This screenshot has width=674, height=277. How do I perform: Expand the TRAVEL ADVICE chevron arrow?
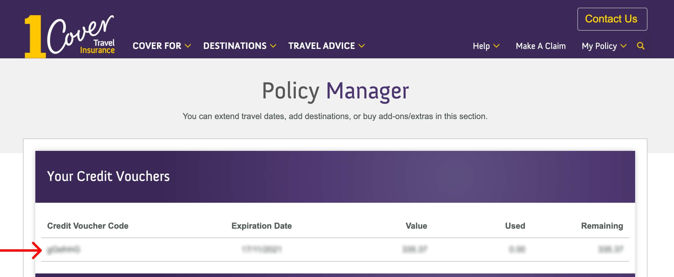click(x=362, y=46)
